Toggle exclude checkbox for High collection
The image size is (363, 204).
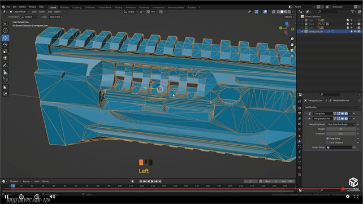[348, 20]
